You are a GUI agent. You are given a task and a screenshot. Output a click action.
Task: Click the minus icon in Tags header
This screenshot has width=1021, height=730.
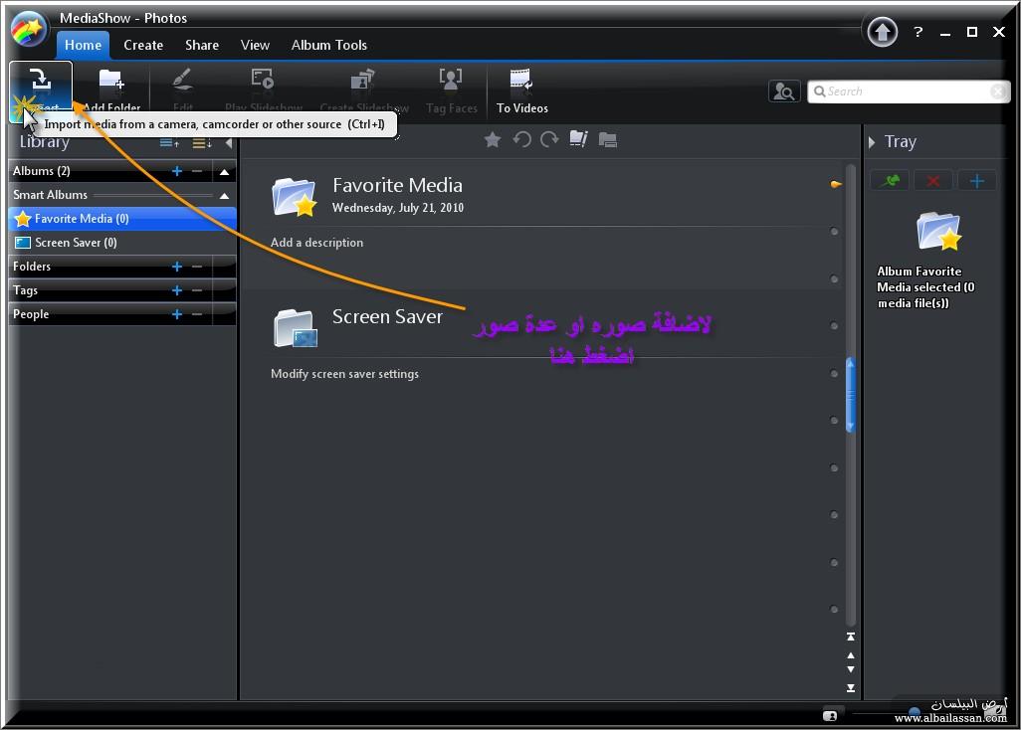(x=197, y=290)
